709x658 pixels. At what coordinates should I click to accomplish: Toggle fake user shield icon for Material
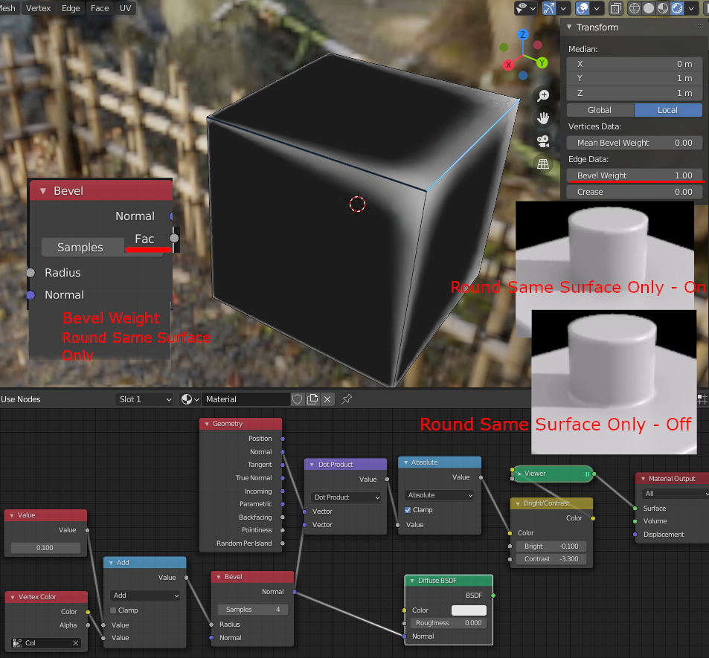297,399
